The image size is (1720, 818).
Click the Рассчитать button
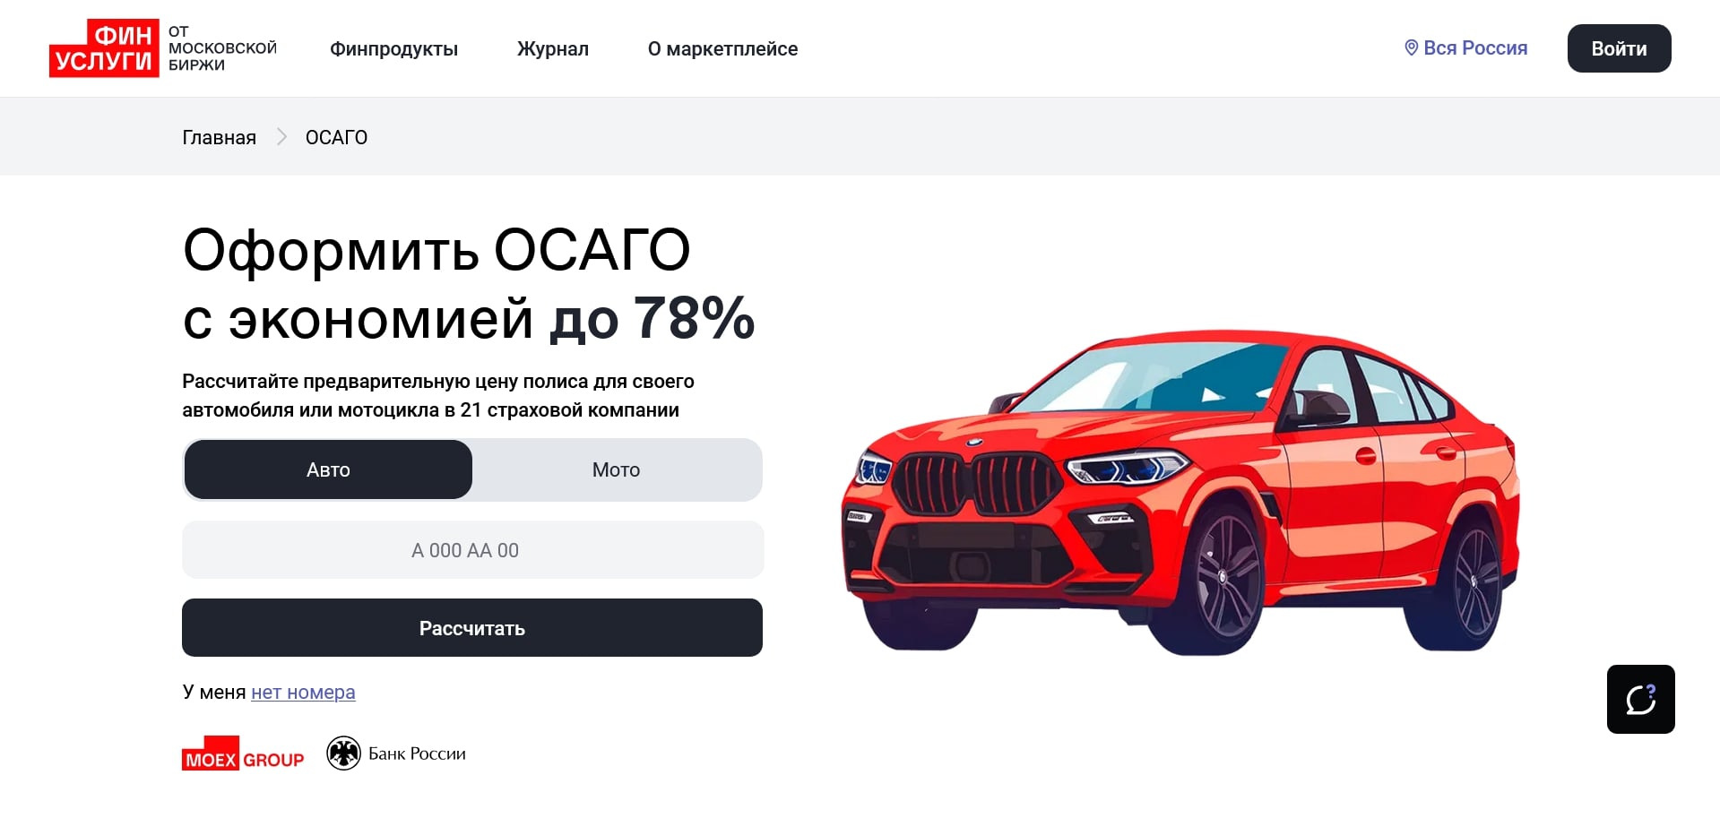472,628
